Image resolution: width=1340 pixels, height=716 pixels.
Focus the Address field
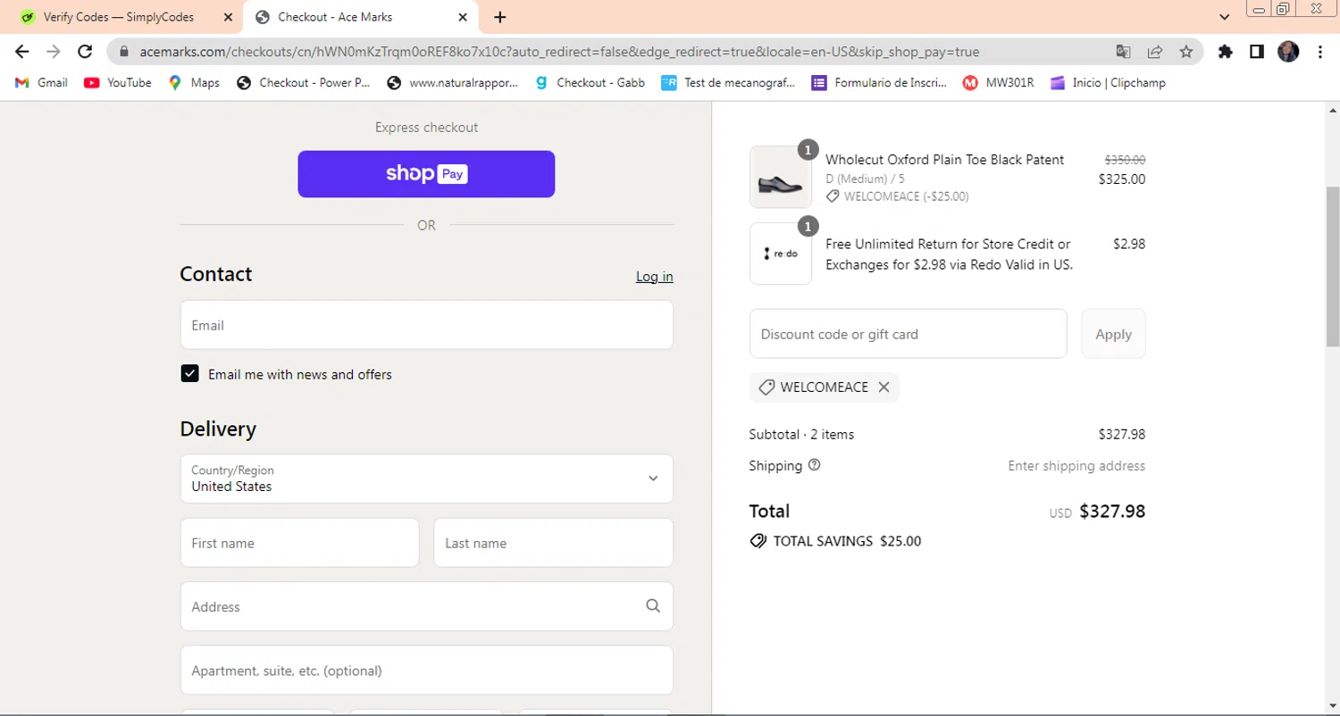click(426, 606)
